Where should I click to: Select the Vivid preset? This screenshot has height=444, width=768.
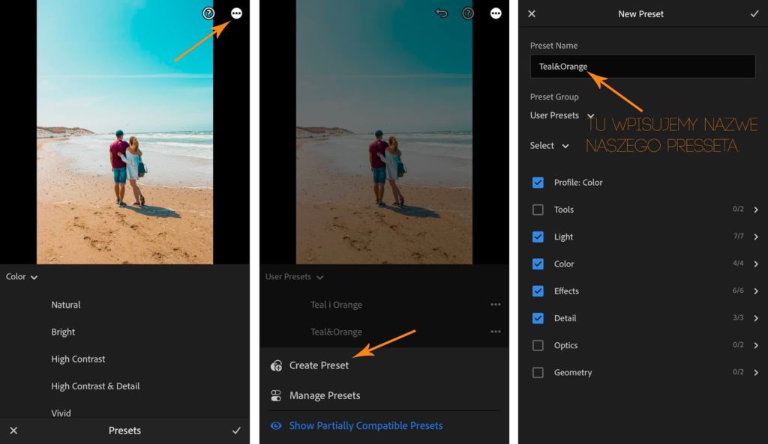[x=61, y=413]
